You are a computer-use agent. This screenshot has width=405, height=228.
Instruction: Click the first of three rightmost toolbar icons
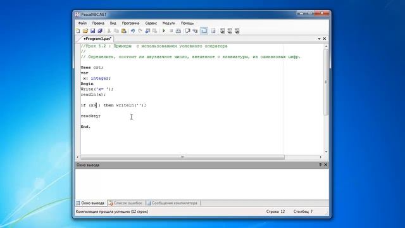click(222, 31)
